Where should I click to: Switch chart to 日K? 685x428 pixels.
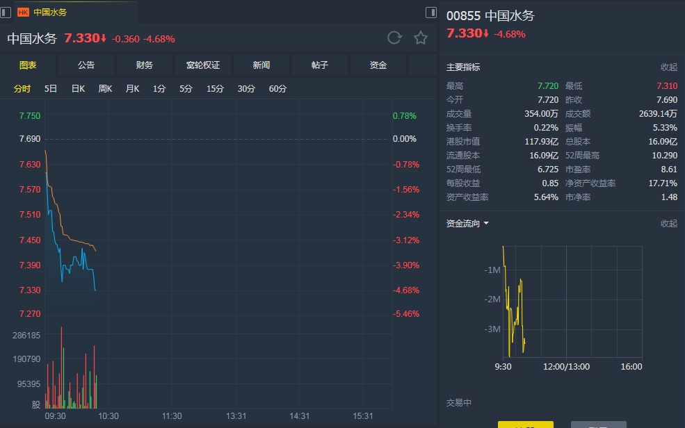[x=78, y=88]
